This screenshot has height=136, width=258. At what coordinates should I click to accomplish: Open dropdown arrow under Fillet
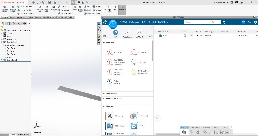(75, 14)
